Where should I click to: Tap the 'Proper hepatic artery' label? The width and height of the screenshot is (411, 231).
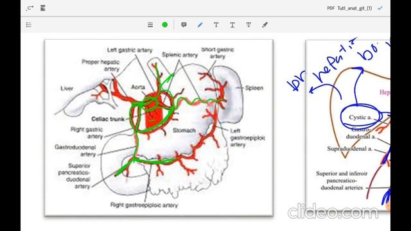coord(101,65)
